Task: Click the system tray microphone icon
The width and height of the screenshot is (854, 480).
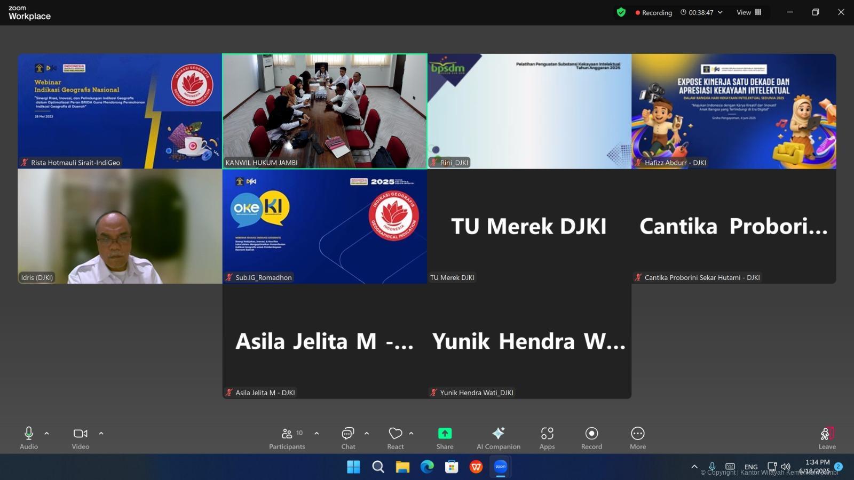Action: click(x=712, y=467)
